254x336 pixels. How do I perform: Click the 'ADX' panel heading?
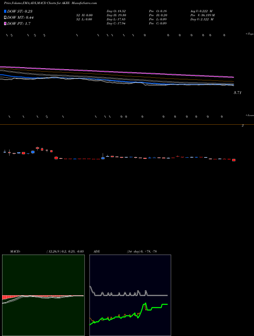coord(97,251)
